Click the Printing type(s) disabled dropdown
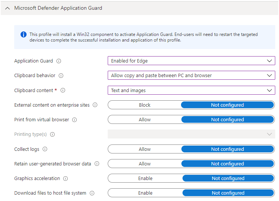279x201 pixels. point(191,134)
